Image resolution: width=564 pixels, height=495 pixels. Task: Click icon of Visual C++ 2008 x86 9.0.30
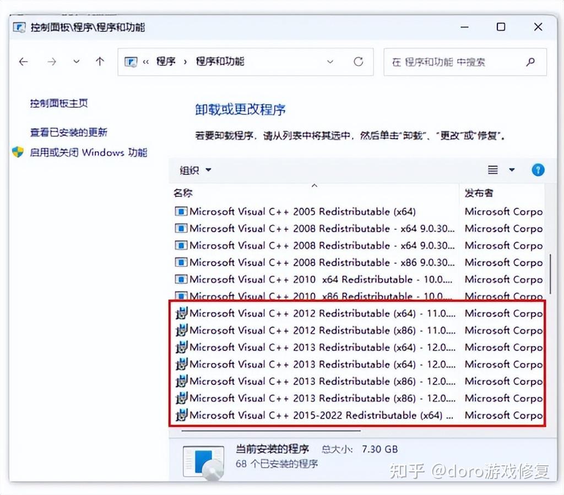tap(181, 262)
